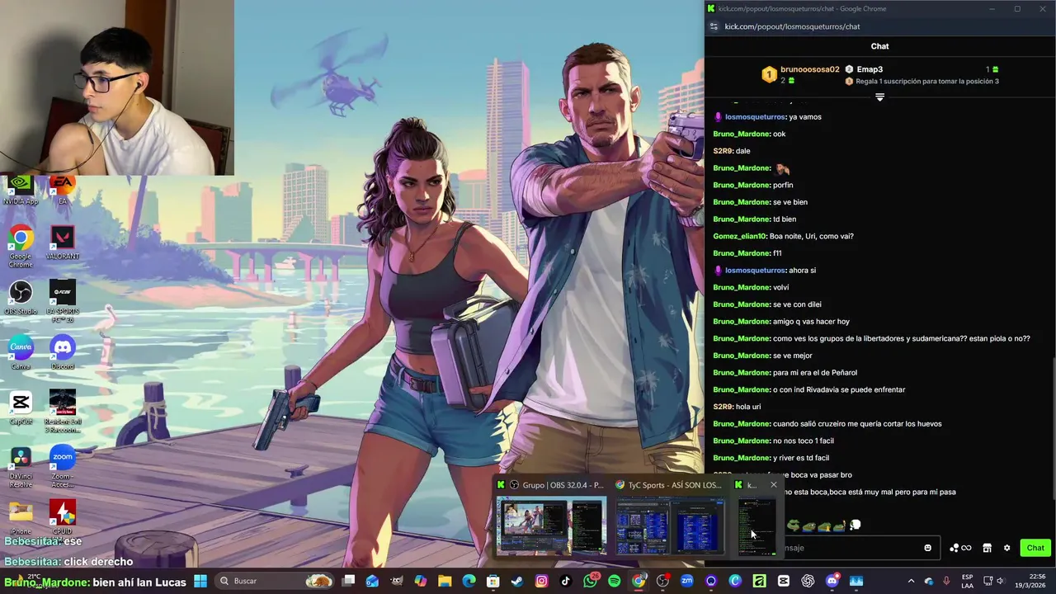Viewport: 1056px width, 594px height.
Task: Open the iPhone folder on desktop
Action: [21, 518]
